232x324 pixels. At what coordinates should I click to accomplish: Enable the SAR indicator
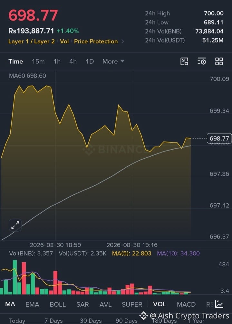coord(82,304)
